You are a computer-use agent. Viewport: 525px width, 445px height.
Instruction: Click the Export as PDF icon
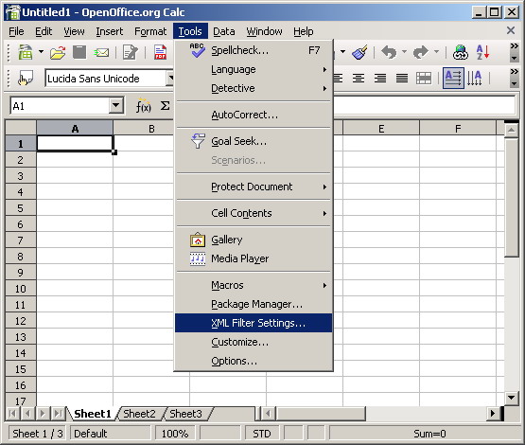tap(161, 53)
